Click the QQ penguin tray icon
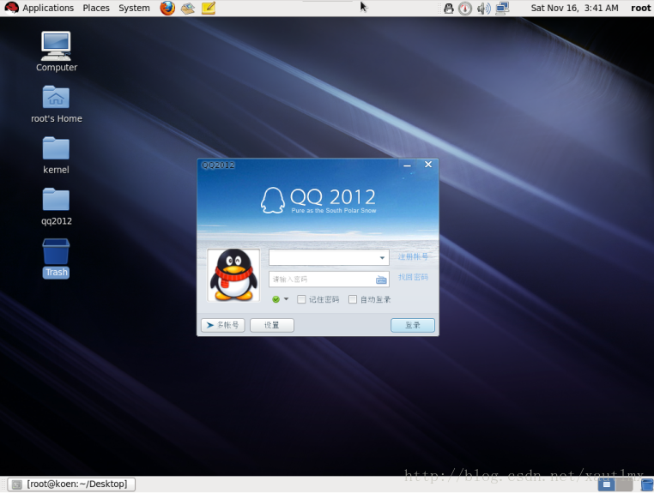The width and height of the screenshot is (654, 493). pos(448,8)
